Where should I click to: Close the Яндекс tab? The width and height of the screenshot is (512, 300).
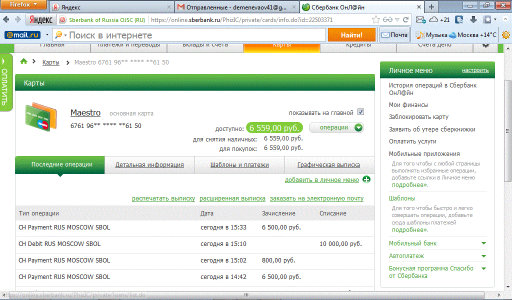[169, 7]
